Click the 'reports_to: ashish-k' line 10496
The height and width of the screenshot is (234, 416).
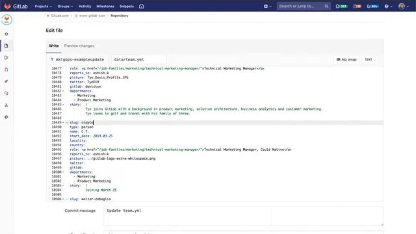[x=90, y=154]
